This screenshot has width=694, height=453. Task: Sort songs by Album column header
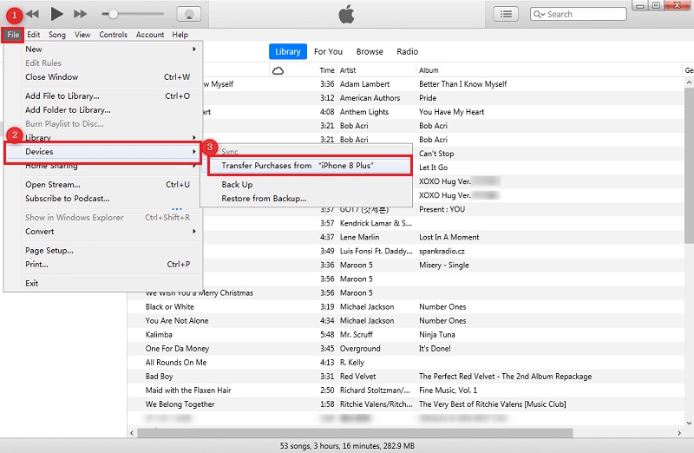pos(429,70)
